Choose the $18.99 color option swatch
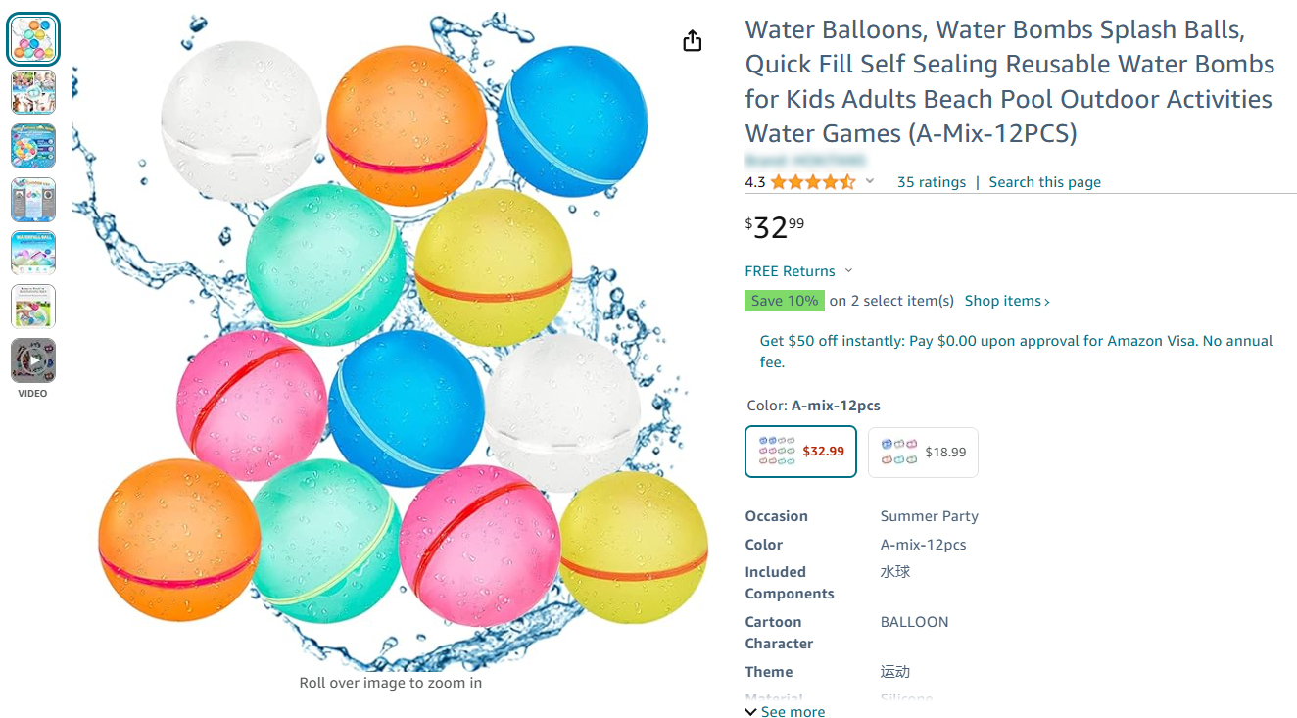1297x718 pixels. coord(923,452)
